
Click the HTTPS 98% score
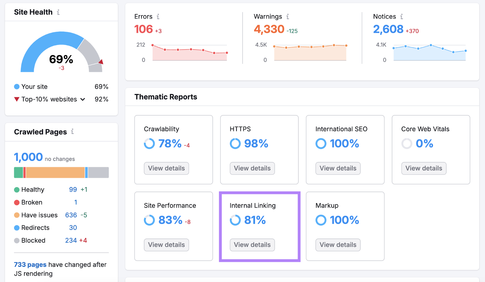[256, 144]
